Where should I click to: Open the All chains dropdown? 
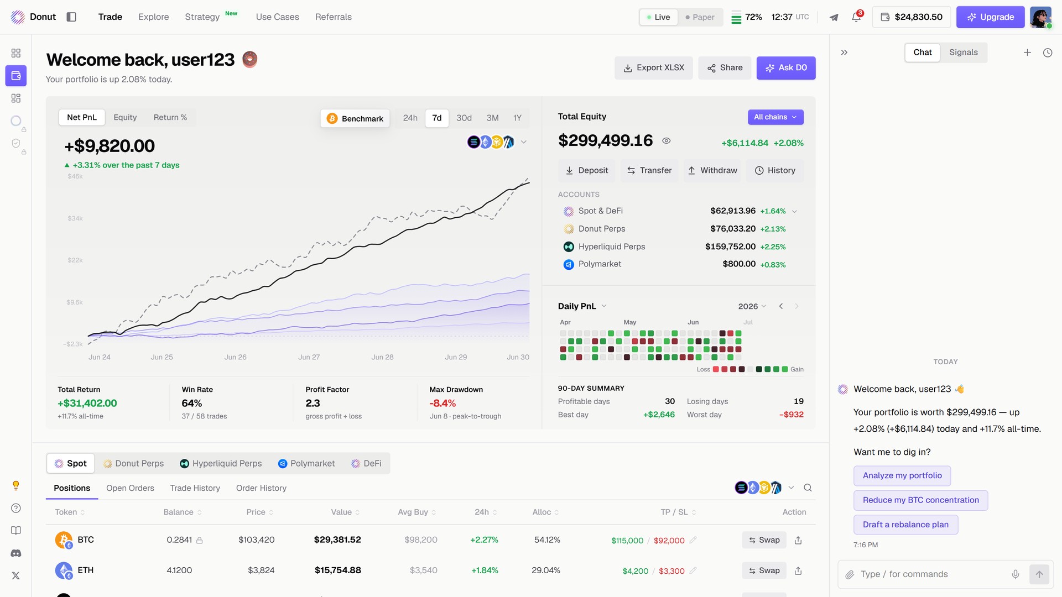[x=775, y=117]
